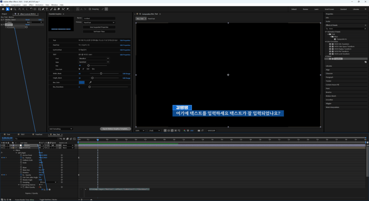Click the Faux Italic style icon
This screenshot has width=369, height=201.
[83, 69]
